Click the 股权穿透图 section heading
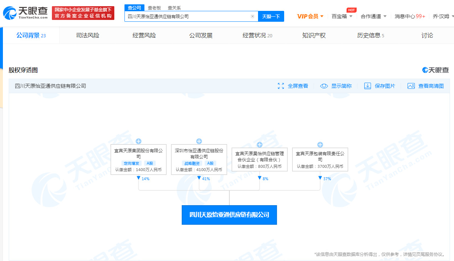This screenshot has width=454, height=261. [x=23, y=70]
